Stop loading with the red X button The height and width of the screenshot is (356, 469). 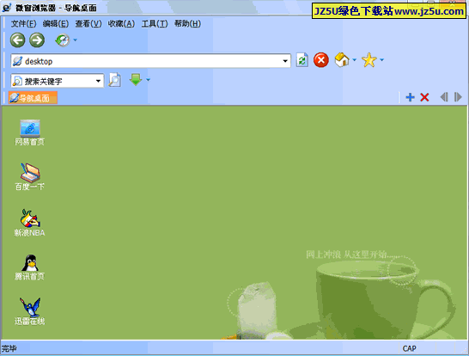[x=321, y=60]
